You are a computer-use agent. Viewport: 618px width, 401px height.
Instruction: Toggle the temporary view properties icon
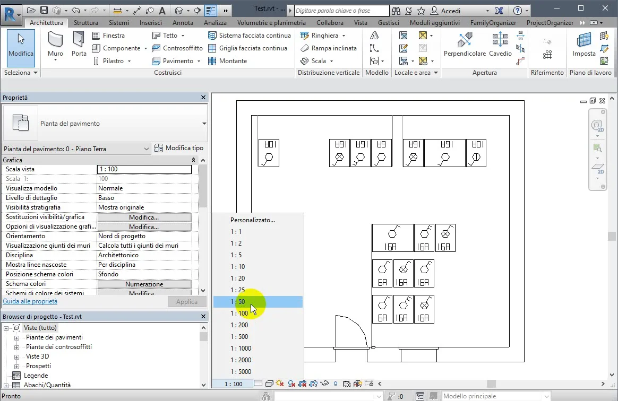347,383
